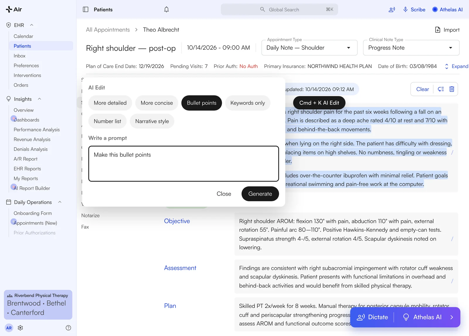Select the More concise option
The height and width of the screenshot is (336, 469).
[157, 103]
